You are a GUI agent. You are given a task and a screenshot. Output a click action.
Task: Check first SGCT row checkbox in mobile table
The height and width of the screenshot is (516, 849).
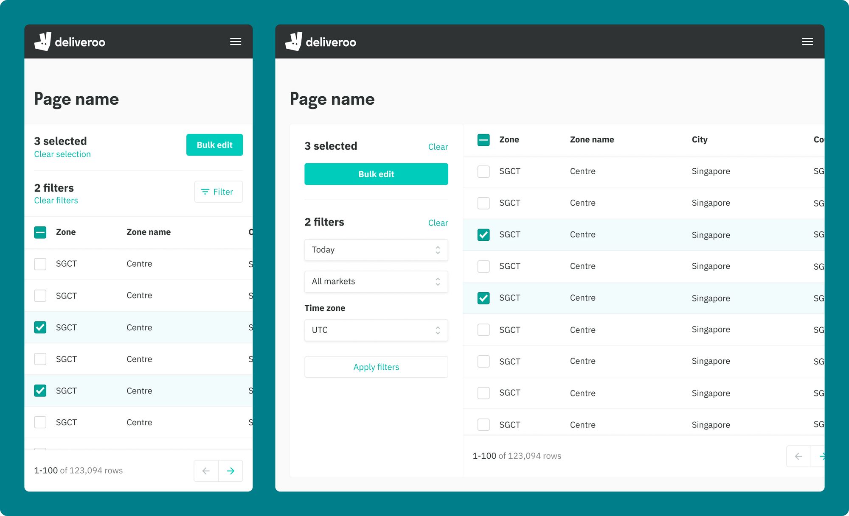[x=40, y=264]
